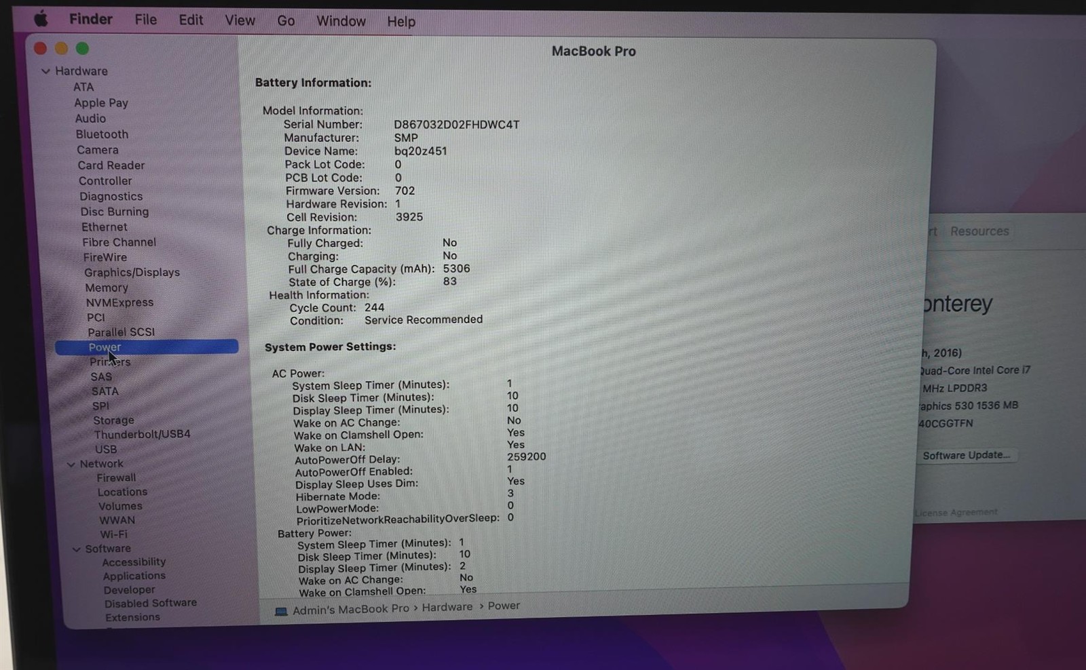Switch to Resources tab in About window
This screenshot has width=1086, height=670.
click(979, 231)
